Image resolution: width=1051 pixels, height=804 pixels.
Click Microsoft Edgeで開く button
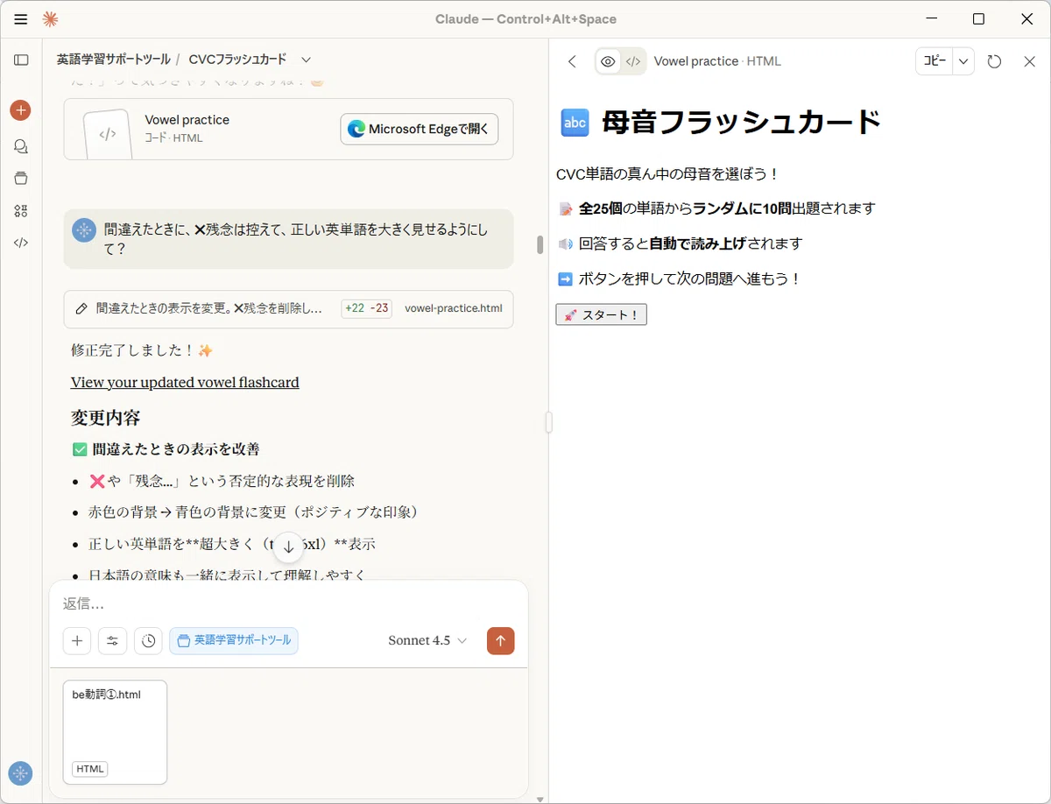420,129
